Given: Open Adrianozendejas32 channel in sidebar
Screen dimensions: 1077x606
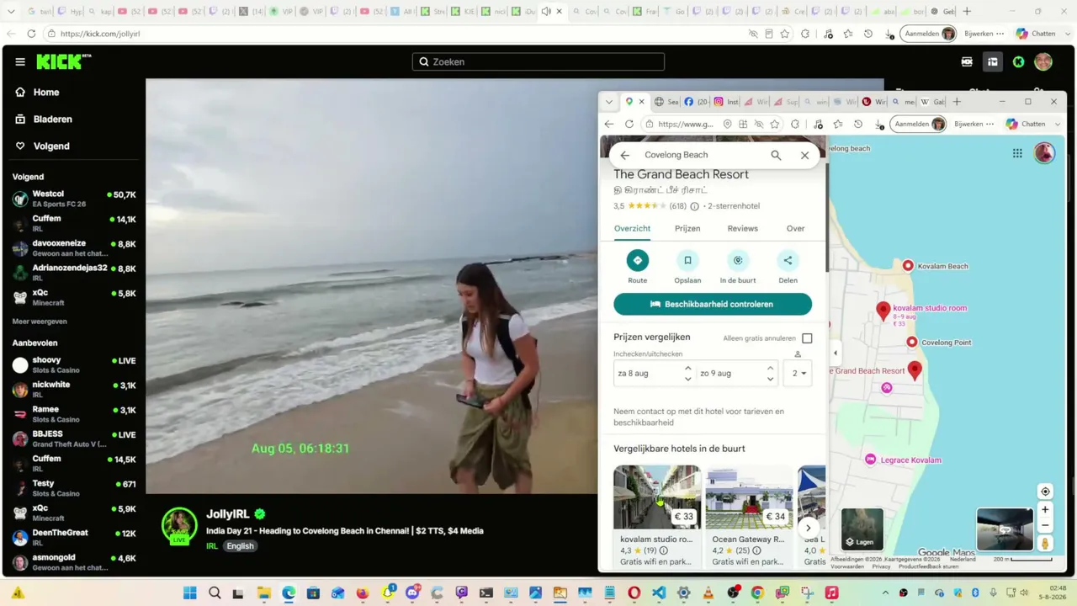Looking at the screenshot, I should click(74, 273).
